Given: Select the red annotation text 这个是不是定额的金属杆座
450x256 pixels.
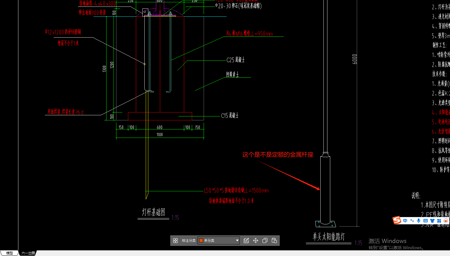Looking at the screenshot, I should (x=278, y=155).
